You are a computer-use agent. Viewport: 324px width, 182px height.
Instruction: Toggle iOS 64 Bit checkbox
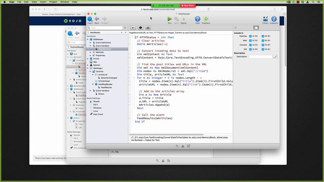(263, 49)
